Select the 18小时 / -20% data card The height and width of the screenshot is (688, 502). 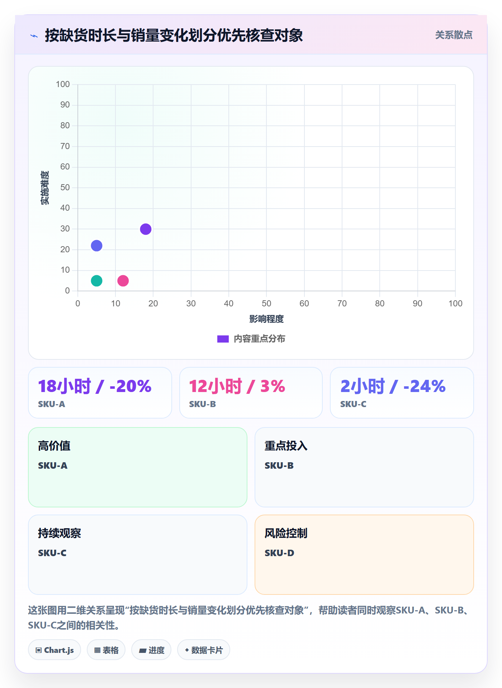(x=100, y=393)
